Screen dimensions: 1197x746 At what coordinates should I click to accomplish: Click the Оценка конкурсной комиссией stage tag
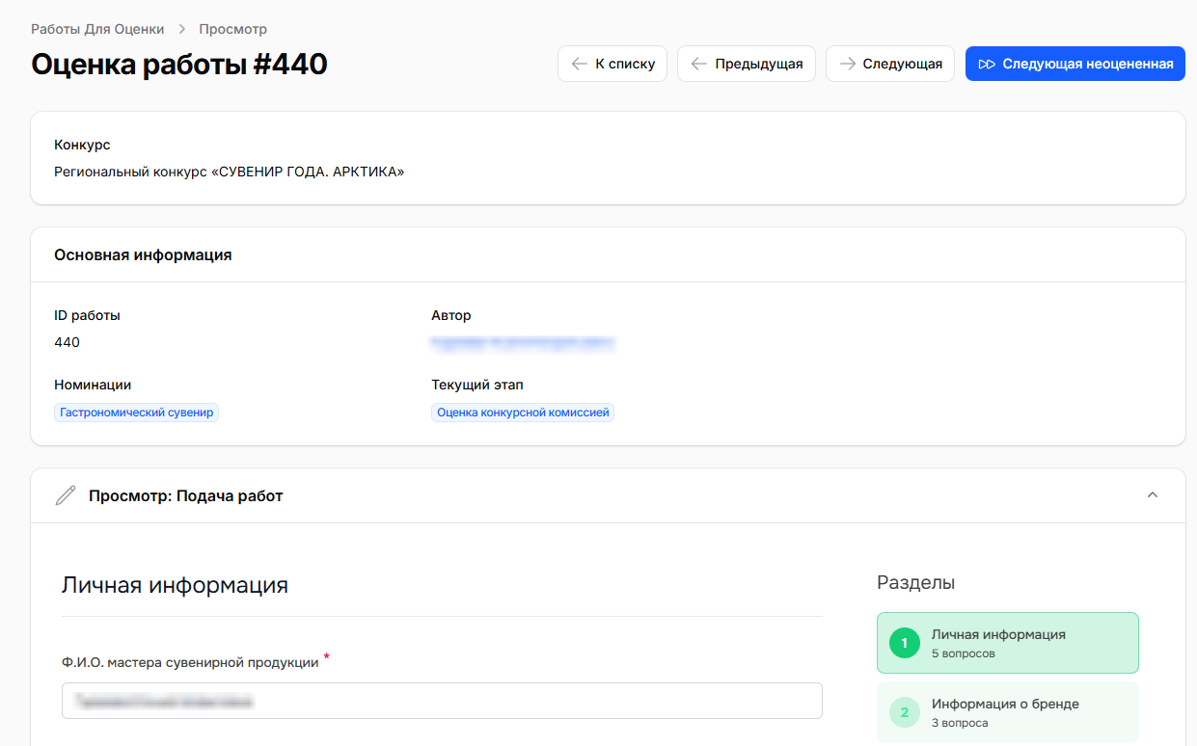coord(523,413)
